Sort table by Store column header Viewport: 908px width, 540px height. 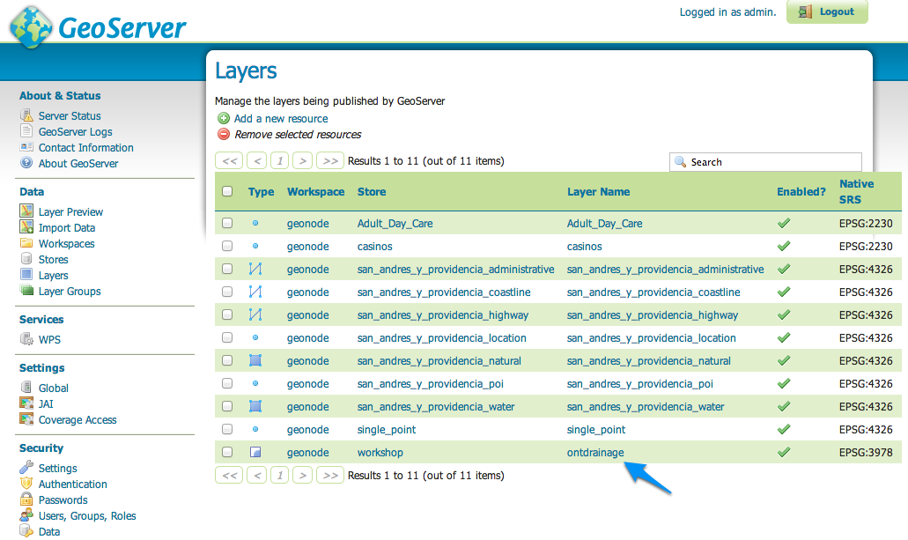372,192
